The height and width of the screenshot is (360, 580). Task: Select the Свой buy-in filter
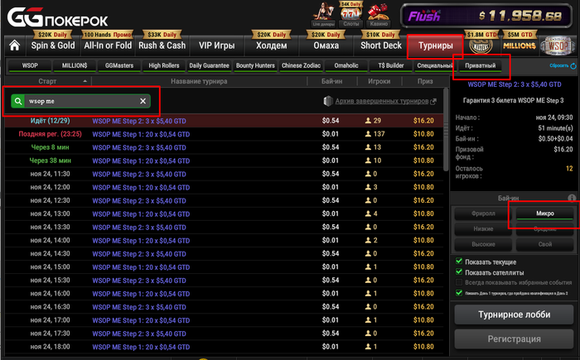[545, 245]
